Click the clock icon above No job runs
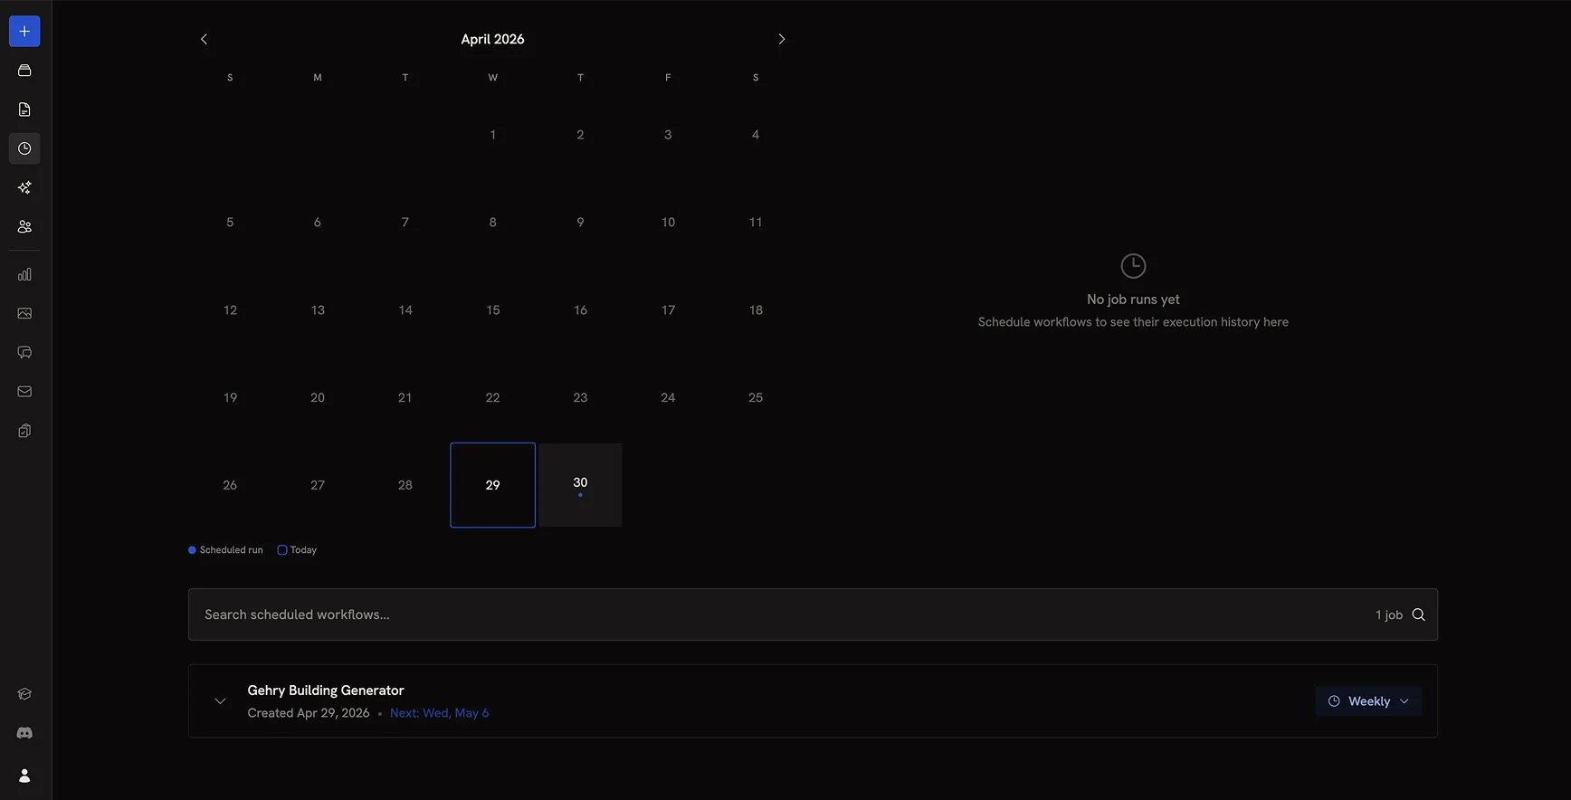Screen dimensions: 1571x800 click(1133, 266)
